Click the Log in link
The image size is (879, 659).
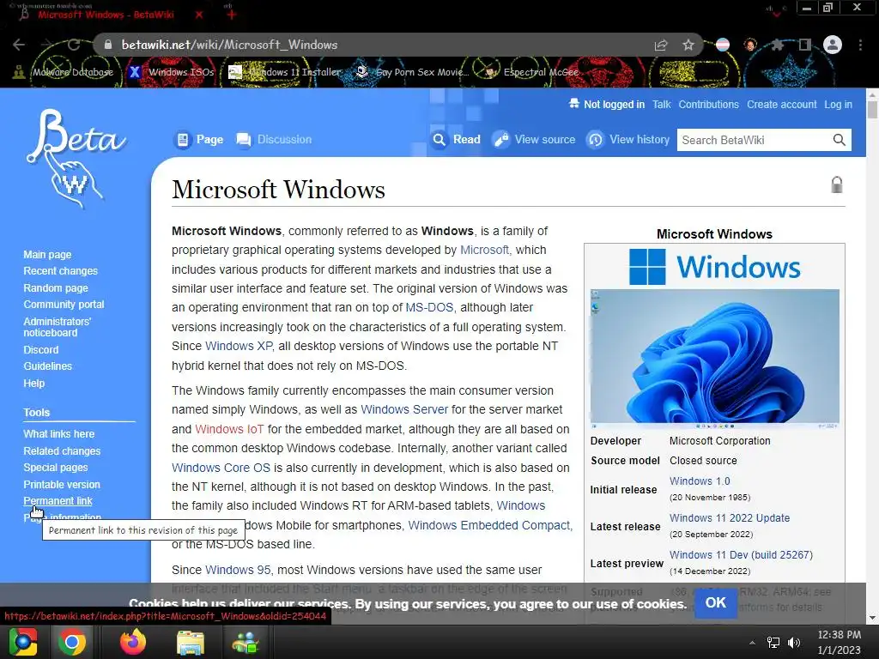pos(838,104)
